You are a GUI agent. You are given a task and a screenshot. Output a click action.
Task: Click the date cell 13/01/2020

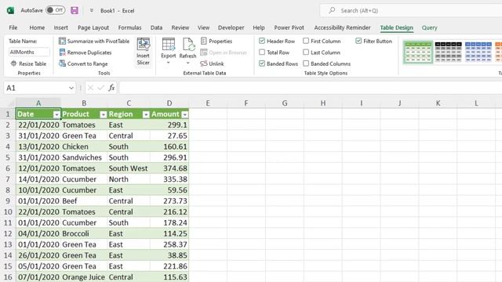[38, 146]
